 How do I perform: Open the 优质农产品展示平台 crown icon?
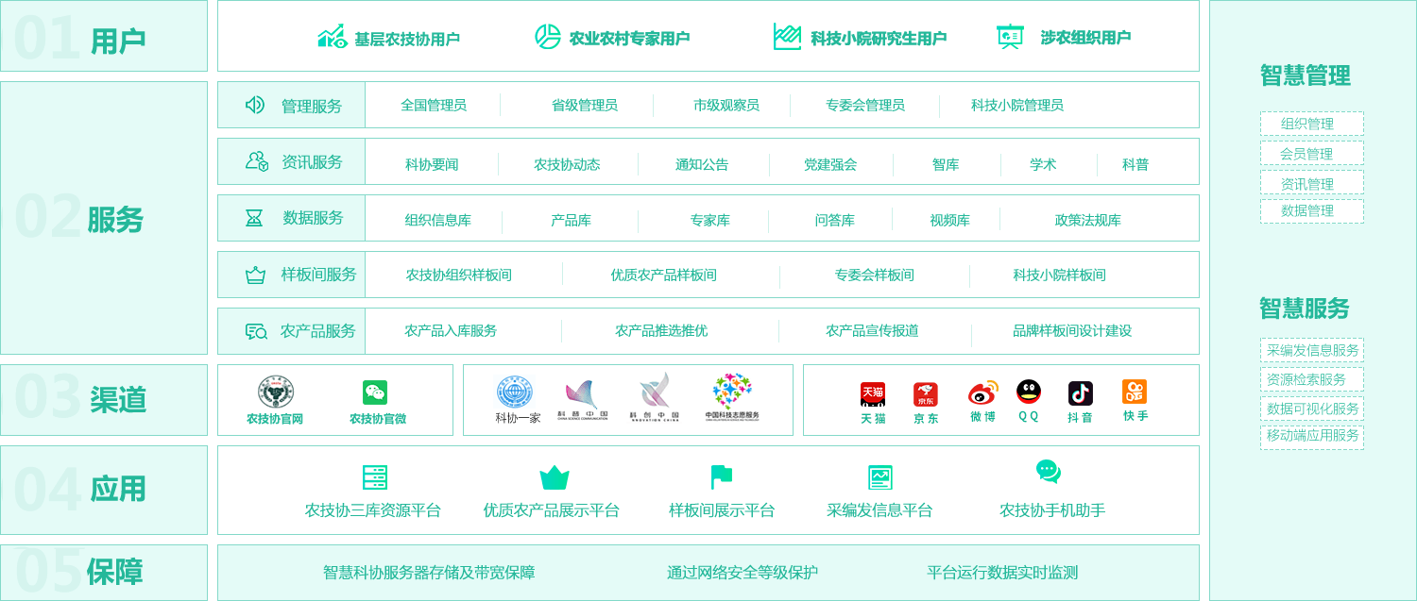pos(555,478)
